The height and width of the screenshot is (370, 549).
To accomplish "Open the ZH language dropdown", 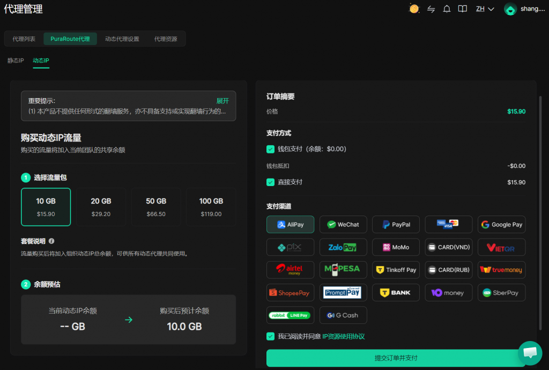I will coord(485,9).
